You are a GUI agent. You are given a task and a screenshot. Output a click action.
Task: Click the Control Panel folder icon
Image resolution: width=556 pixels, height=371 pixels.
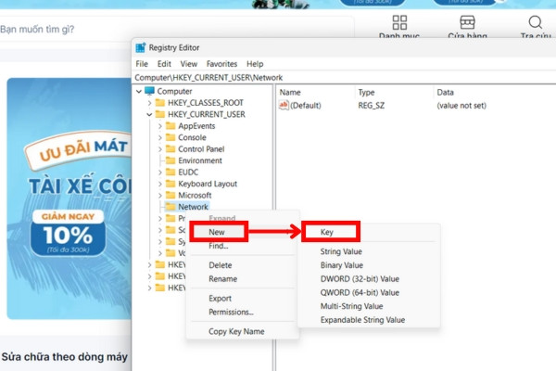[171, 148]
